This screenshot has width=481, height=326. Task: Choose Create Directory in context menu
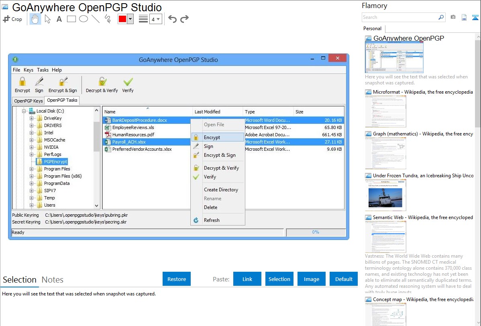[x=218, y=190]
